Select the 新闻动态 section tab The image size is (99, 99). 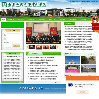[69, 23]
